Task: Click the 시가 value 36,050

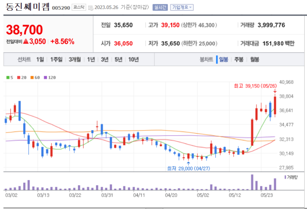Action: click(x=123, y=43)
